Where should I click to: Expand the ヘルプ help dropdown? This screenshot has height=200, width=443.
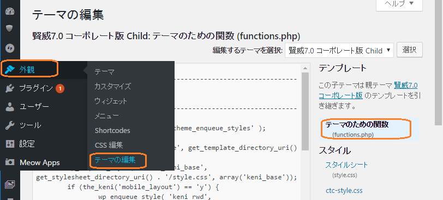[x=399, y=4]
